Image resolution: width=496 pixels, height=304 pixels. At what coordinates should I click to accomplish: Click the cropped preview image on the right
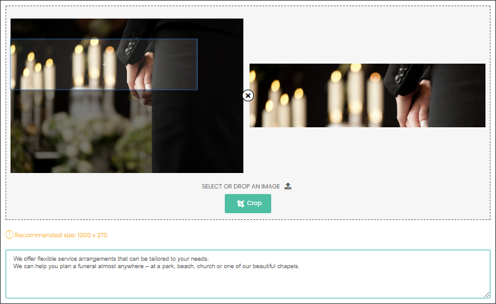coord(367,95)
